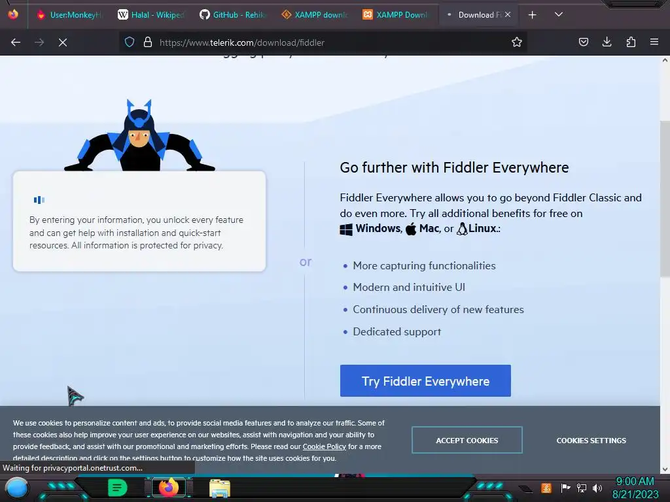The width and height of the screenshot is (670, 502).
Task: Open the Firefox downloads panel
Action: click(607, 42)
